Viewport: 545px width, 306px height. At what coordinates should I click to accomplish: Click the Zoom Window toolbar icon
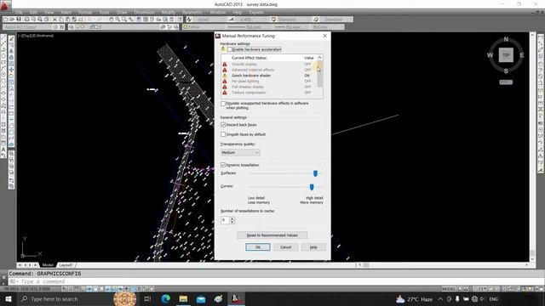(x=123, y=20)
